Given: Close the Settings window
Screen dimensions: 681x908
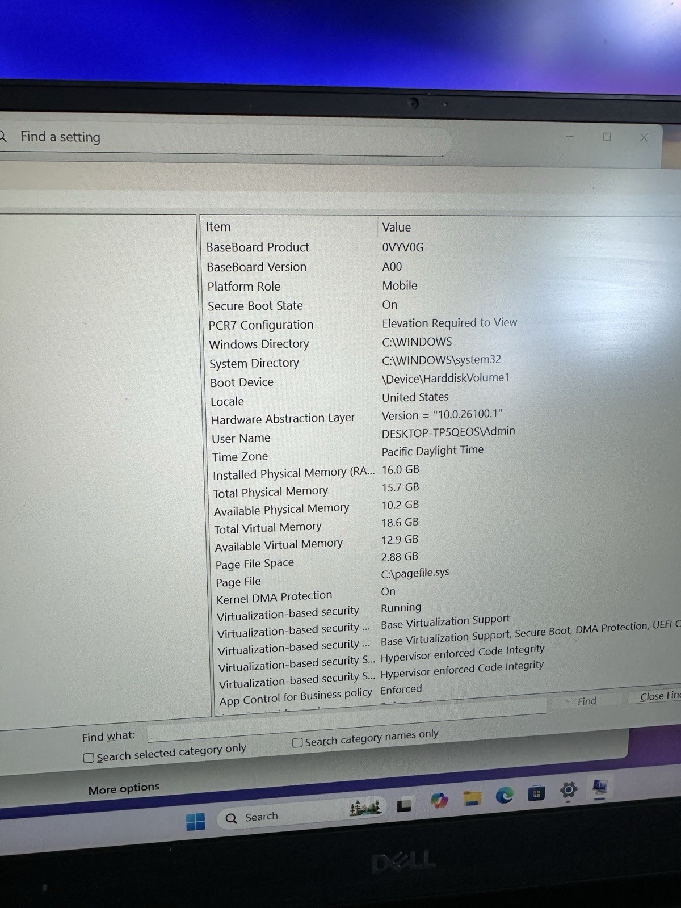Looking at the screenshot, I should click(x=644, y=137).
